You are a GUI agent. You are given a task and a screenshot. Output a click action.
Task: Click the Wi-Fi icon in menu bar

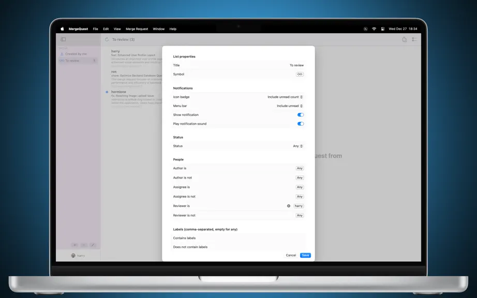[374, 29]
